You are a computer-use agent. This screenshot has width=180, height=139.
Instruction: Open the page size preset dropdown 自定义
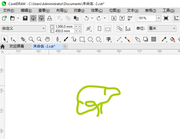click(24, 29)
